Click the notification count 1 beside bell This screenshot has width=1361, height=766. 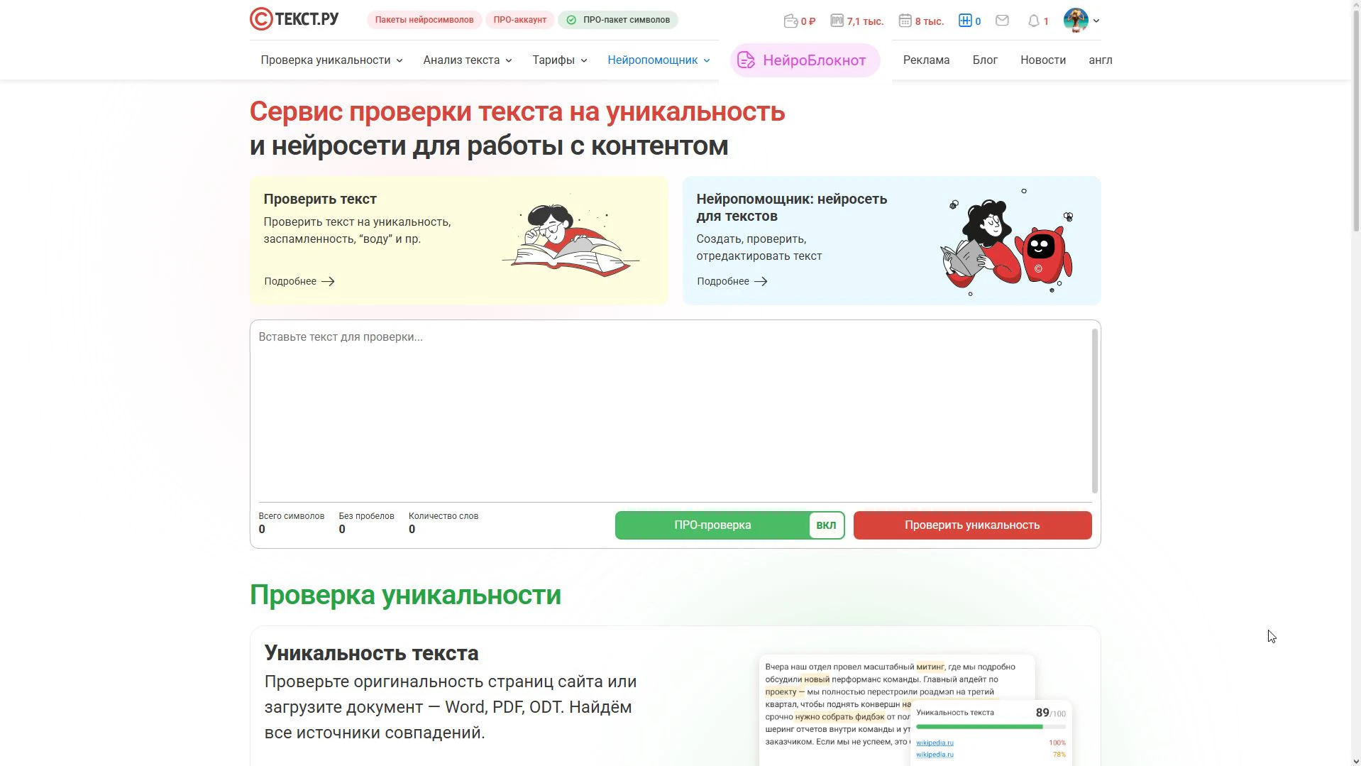point(1046,21)
